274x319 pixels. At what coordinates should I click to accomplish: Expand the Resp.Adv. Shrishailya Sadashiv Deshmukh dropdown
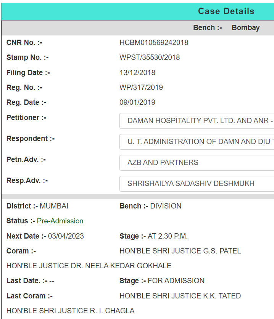click(197, 184)
